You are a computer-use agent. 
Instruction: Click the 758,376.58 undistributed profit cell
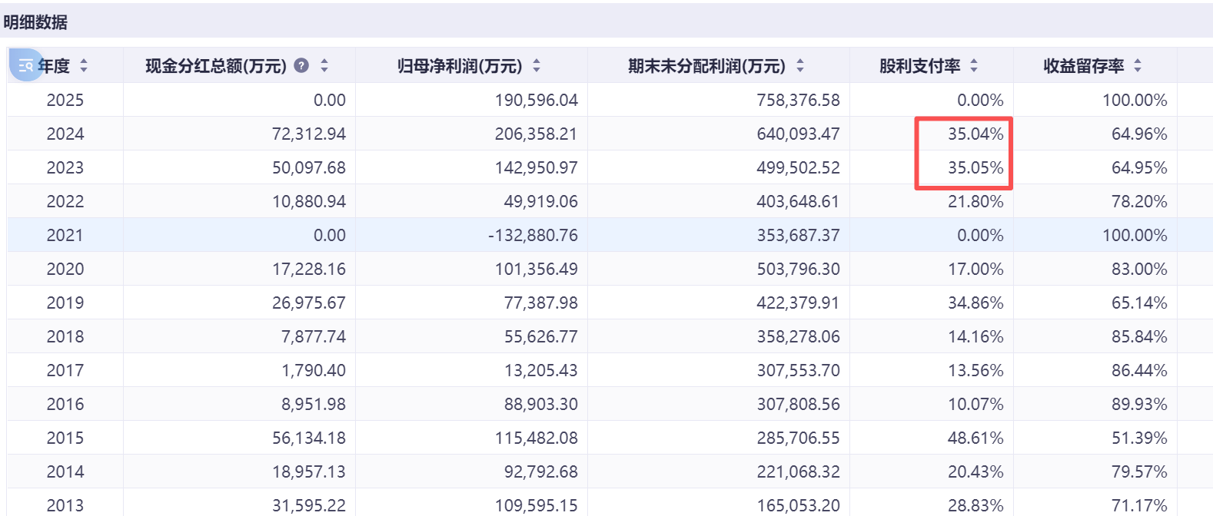798,100
